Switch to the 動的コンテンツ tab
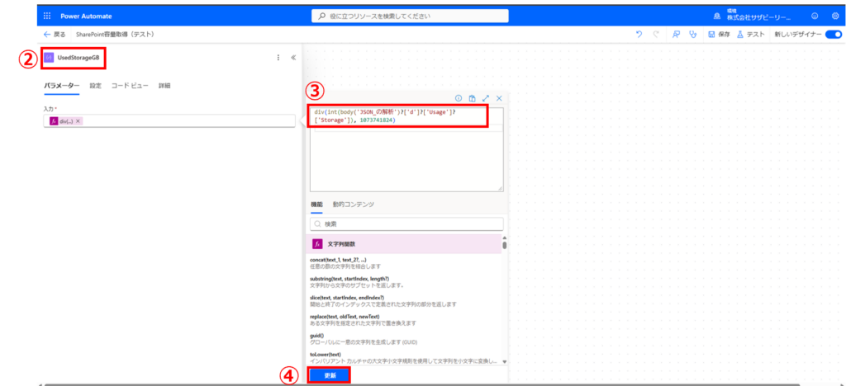Image resolution: width=846 pixels, height=386 pixels. pos(353,204)
